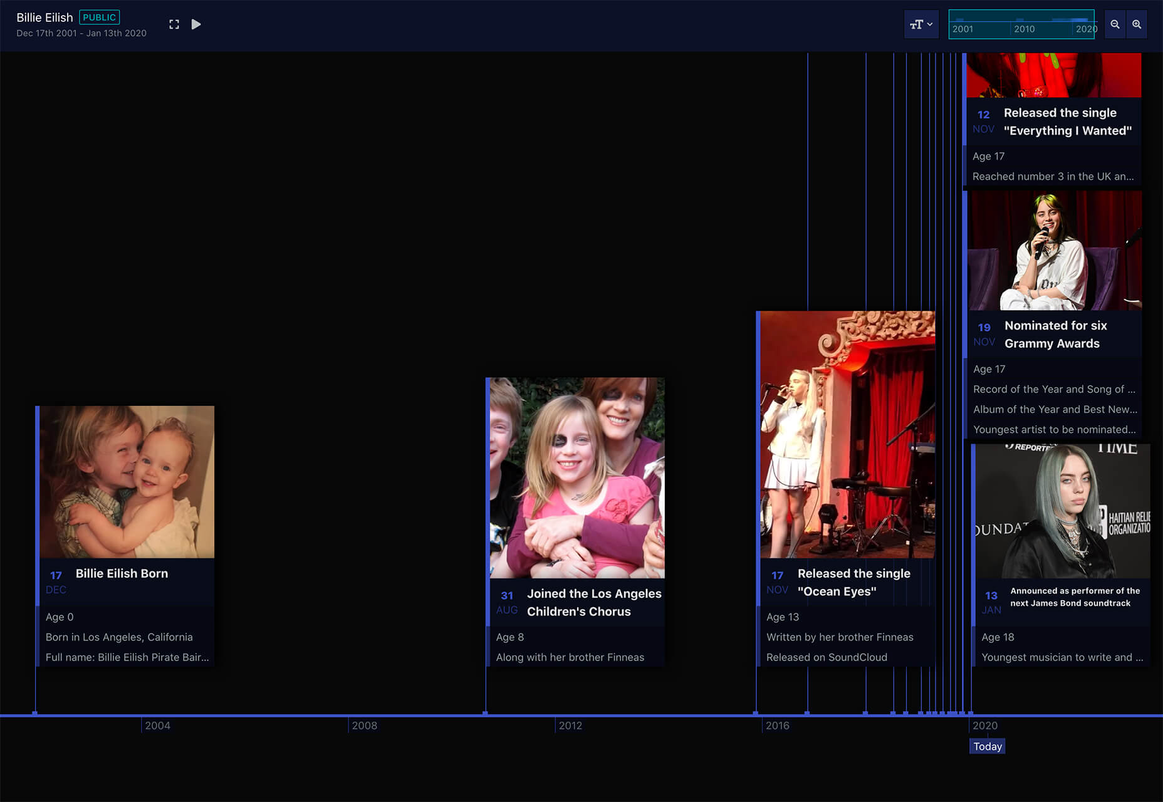1163x802 pixels.
Task: Select the "Billie Eilish Born" title
Action: [122, 573]
